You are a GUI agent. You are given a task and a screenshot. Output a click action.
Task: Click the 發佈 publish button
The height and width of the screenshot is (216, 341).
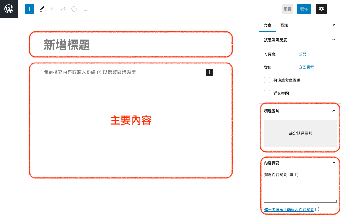pyautogui.click(x=304, y=9)
